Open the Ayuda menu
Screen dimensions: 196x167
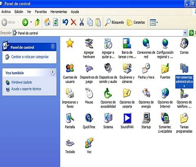tap(75, 12)
